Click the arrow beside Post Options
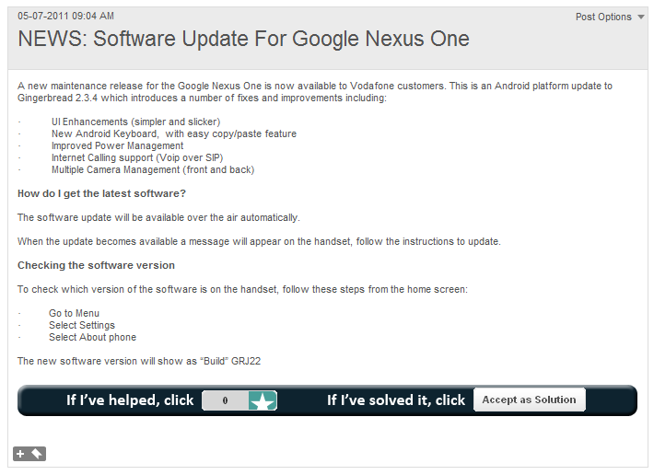The height and width of the screenshot is (475, 654). click(641, 17)
